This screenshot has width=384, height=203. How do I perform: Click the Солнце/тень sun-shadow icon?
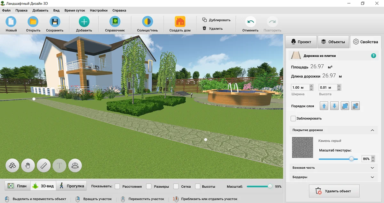148,22
